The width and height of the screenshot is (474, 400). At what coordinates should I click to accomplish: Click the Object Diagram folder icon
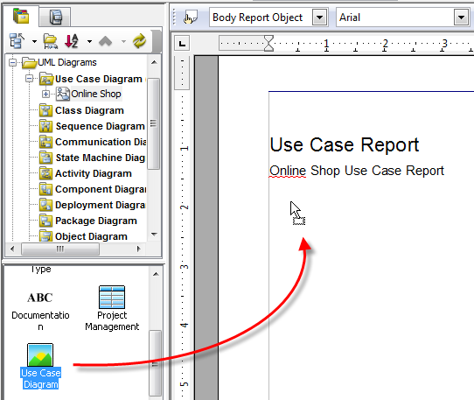tap(46, 235)
